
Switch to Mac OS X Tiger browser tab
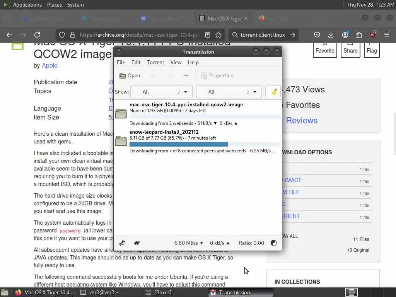224,19
